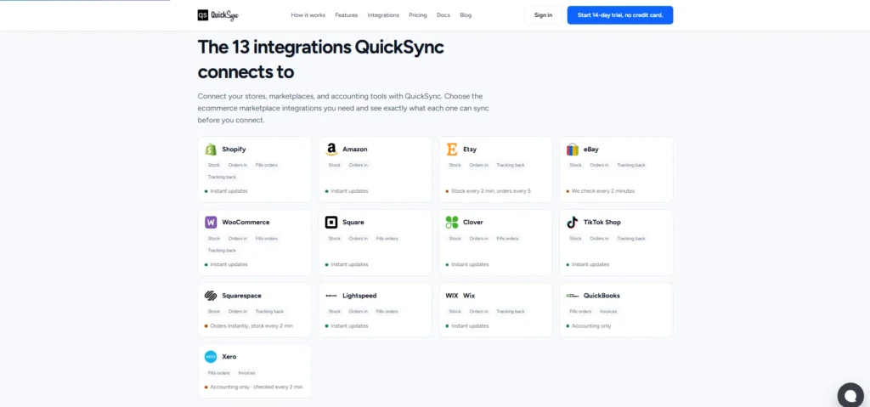Click QuickBooks 'Accounting only' status
Image resolution: width=870 pixels, height=407 pixels.
[589, 326]
